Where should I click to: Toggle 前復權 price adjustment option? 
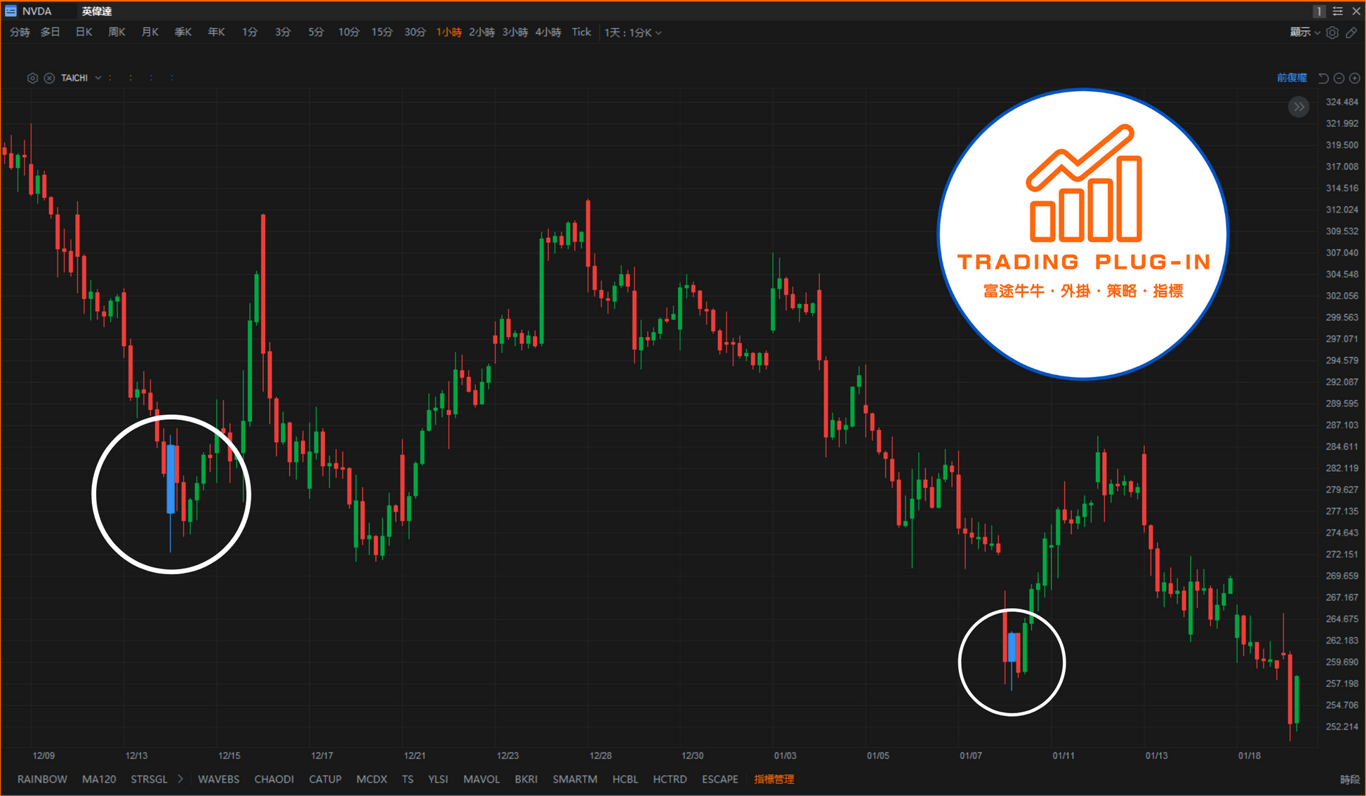(1292, 78)
